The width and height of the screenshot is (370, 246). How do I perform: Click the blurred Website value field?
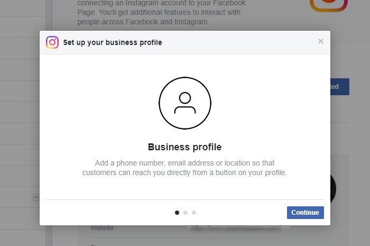pyautogui.click(x=238, y=229)
